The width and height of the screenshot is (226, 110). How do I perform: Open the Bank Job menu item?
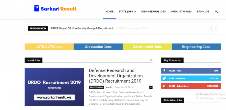pos(203,12)
